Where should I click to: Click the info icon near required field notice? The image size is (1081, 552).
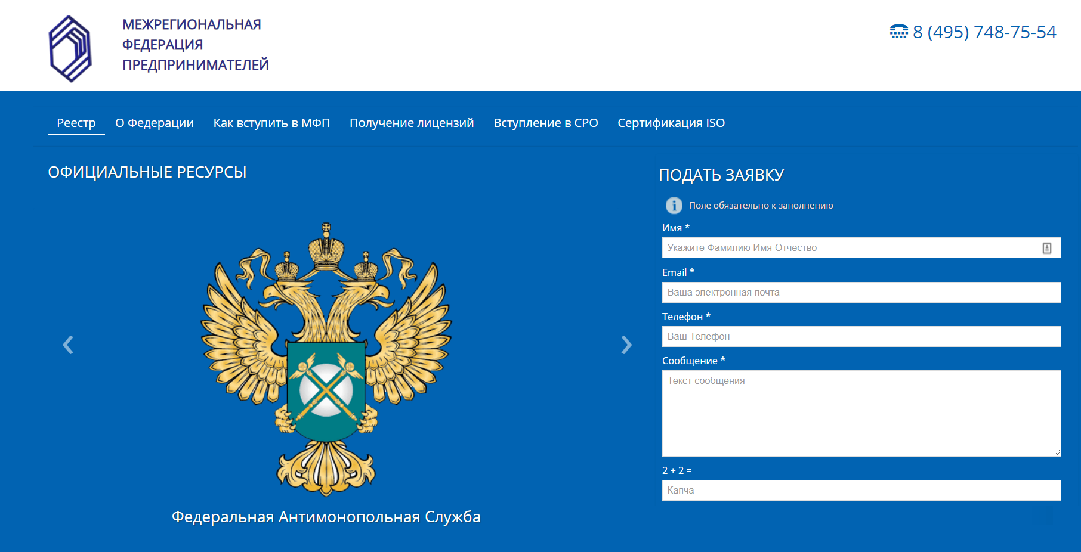(674, 206)
